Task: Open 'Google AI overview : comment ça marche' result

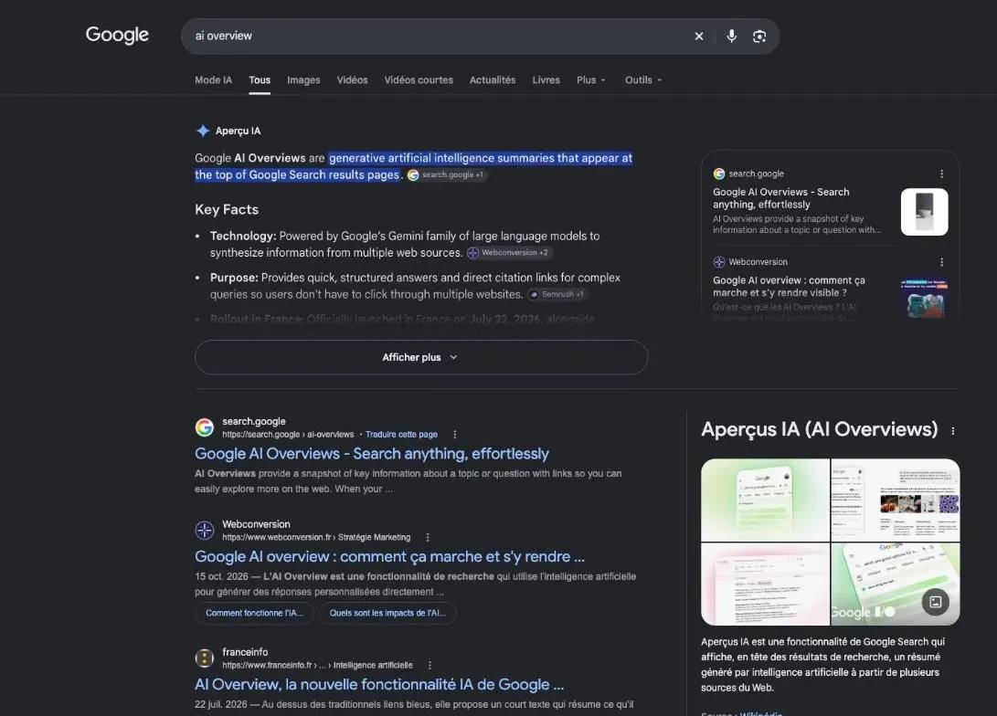Action: coord(390,556)
